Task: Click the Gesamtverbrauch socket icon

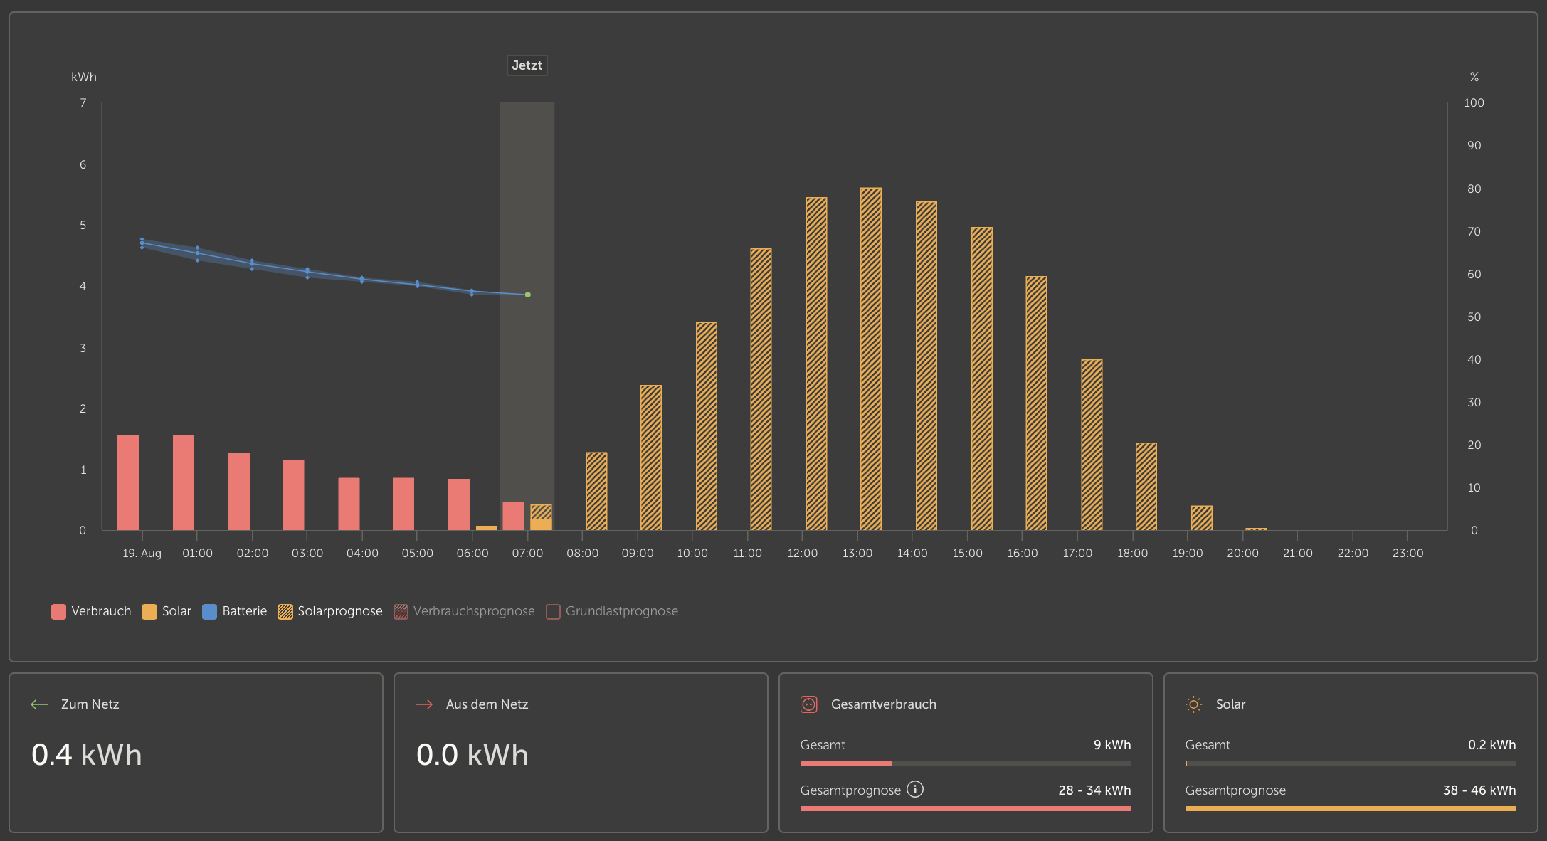Action: tap(809, 704)
